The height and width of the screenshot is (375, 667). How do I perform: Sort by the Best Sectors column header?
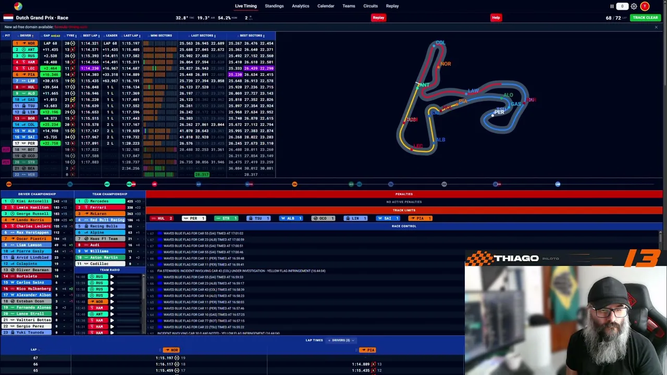pyautogui.click(x=252, y=35)
